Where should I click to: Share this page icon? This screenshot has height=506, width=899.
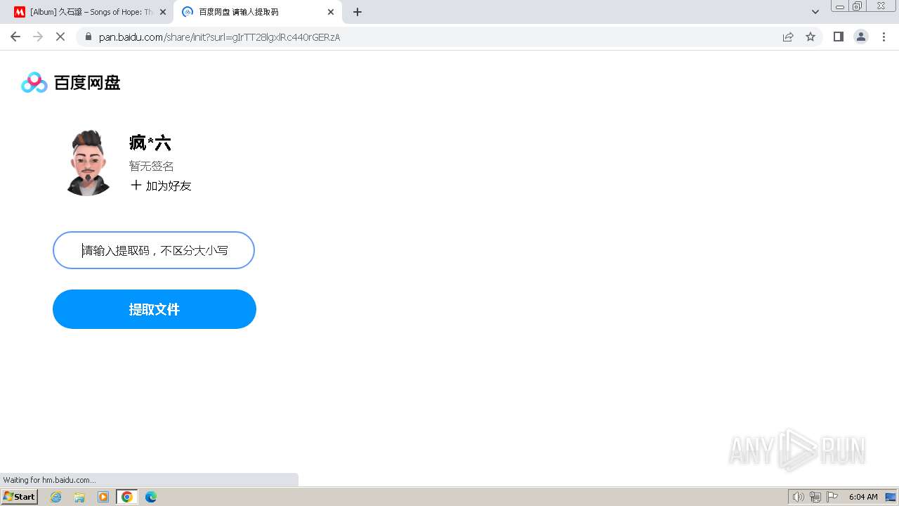[788, 37]
